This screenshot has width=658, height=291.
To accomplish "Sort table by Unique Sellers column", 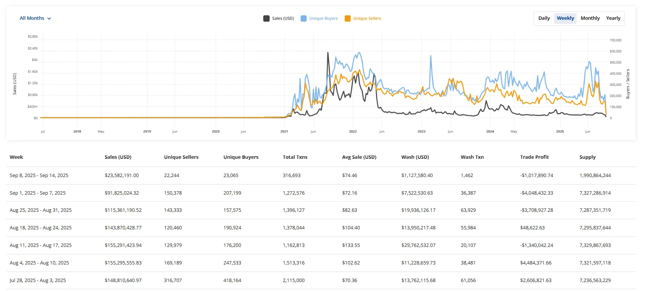I will pyautogui.click(x=181, y=157).
